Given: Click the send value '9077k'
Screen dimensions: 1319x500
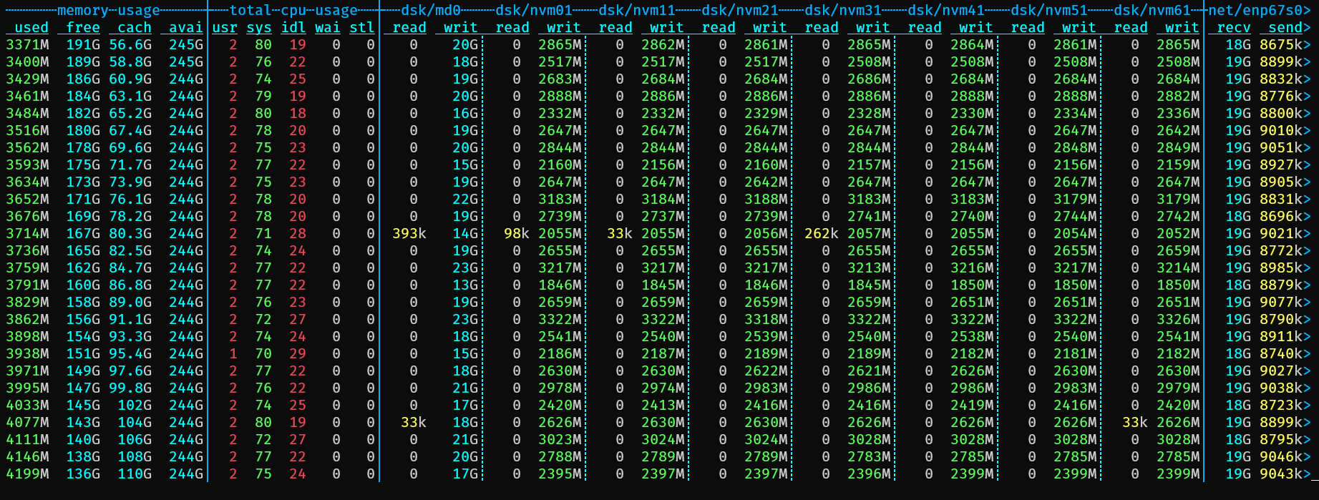Looking at the screenshot, I should [x=1281, y=302].
